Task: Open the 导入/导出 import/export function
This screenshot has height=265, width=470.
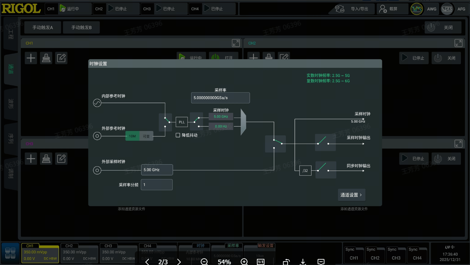Action: 352,9
